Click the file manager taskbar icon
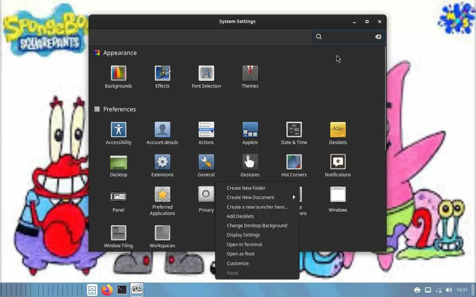476x297 pixels. [x=92, y=290]
